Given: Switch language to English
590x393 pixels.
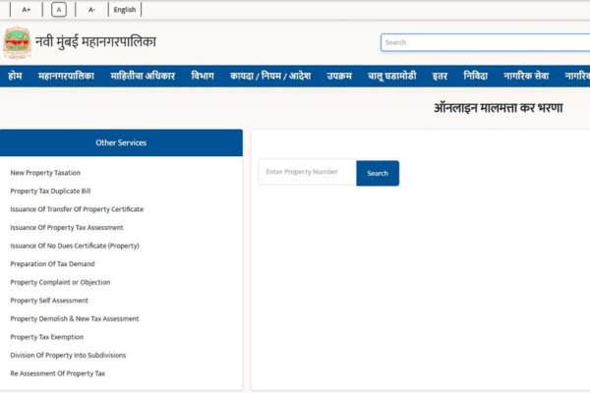Looking at the screenshot, I should 125,10.
